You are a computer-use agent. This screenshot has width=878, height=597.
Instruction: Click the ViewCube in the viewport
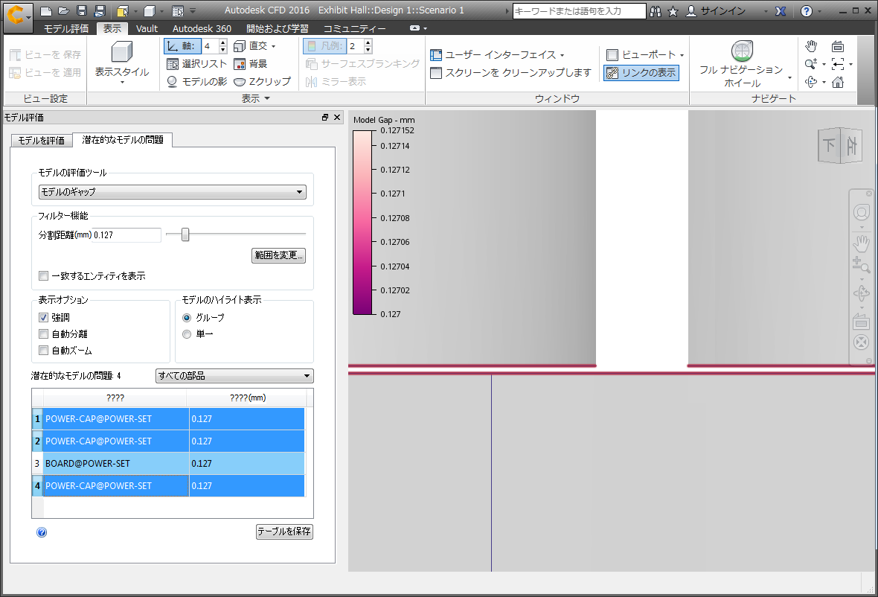click(841, 146)
